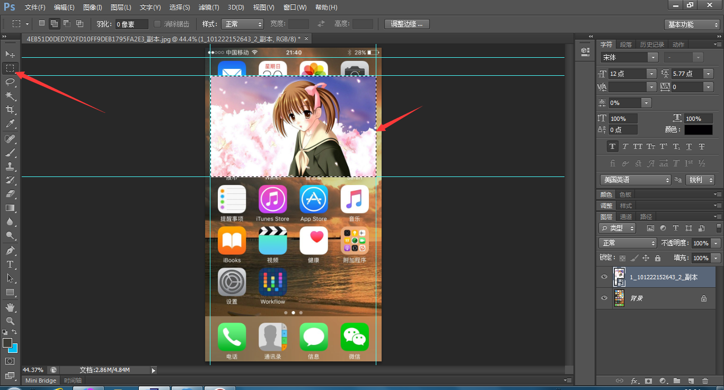This screenshot has width=724, height=390.
Task: Open the 样式 style dropdown showing 正常
Action: coord(242,24)
